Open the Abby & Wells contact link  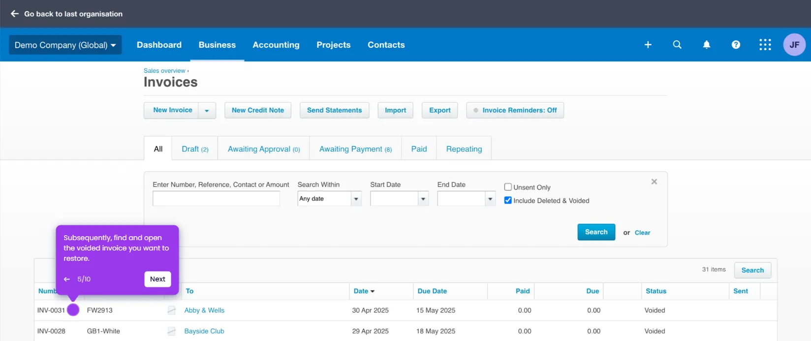click(204, 310)
